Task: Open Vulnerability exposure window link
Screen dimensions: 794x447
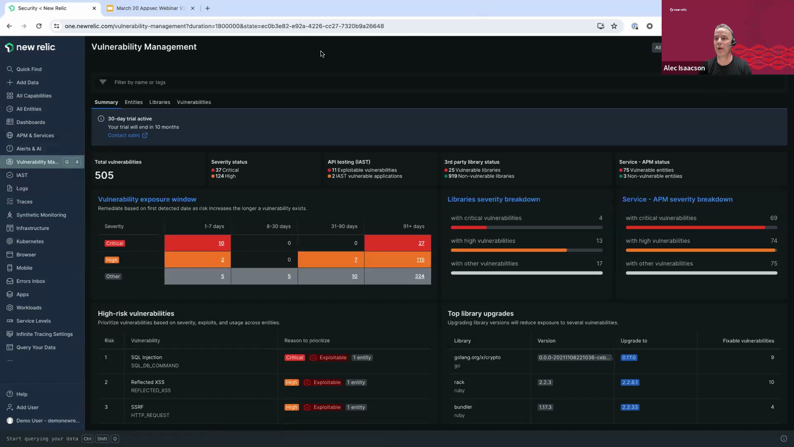Action: pyautogui.click(x=147, y=199)
